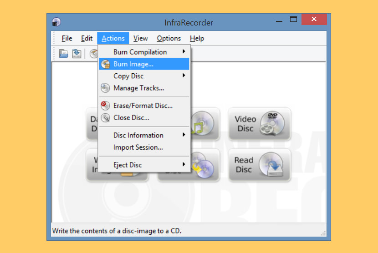Screen dimensions: 378x253
Task: Open the Edit menu
Action: 87,38
